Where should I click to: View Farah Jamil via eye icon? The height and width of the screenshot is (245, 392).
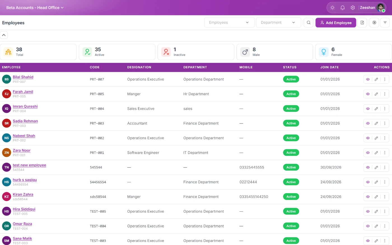368,94
